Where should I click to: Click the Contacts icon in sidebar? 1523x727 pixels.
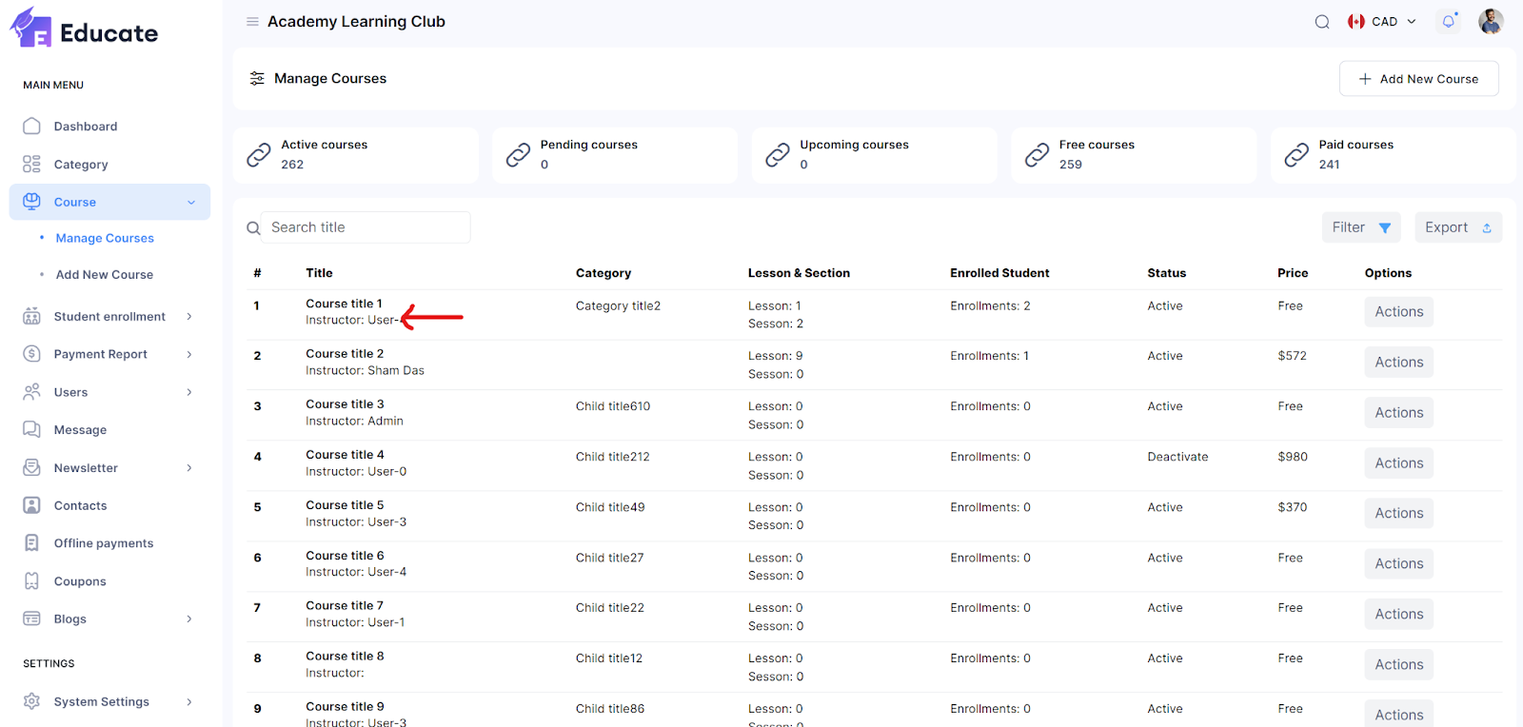click(31, 505)
